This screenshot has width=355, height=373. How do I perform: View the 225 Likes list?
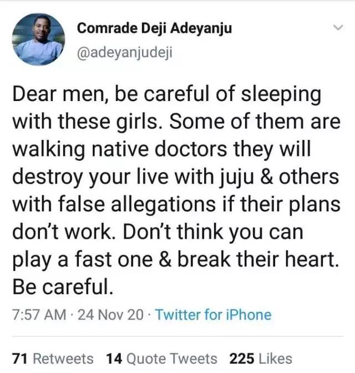[x=261, y=359]
